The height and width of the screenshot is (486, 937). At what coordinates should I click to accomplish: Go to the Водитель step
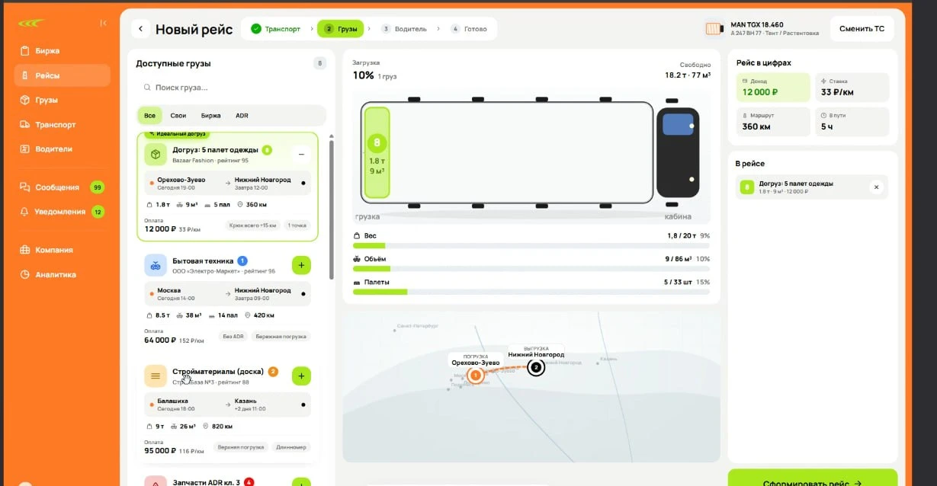pos(404,29)
